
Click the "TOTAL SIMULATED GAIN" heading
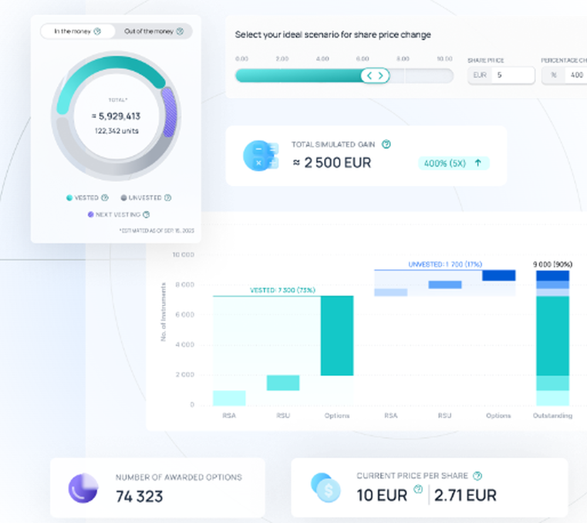pos(333,144)
